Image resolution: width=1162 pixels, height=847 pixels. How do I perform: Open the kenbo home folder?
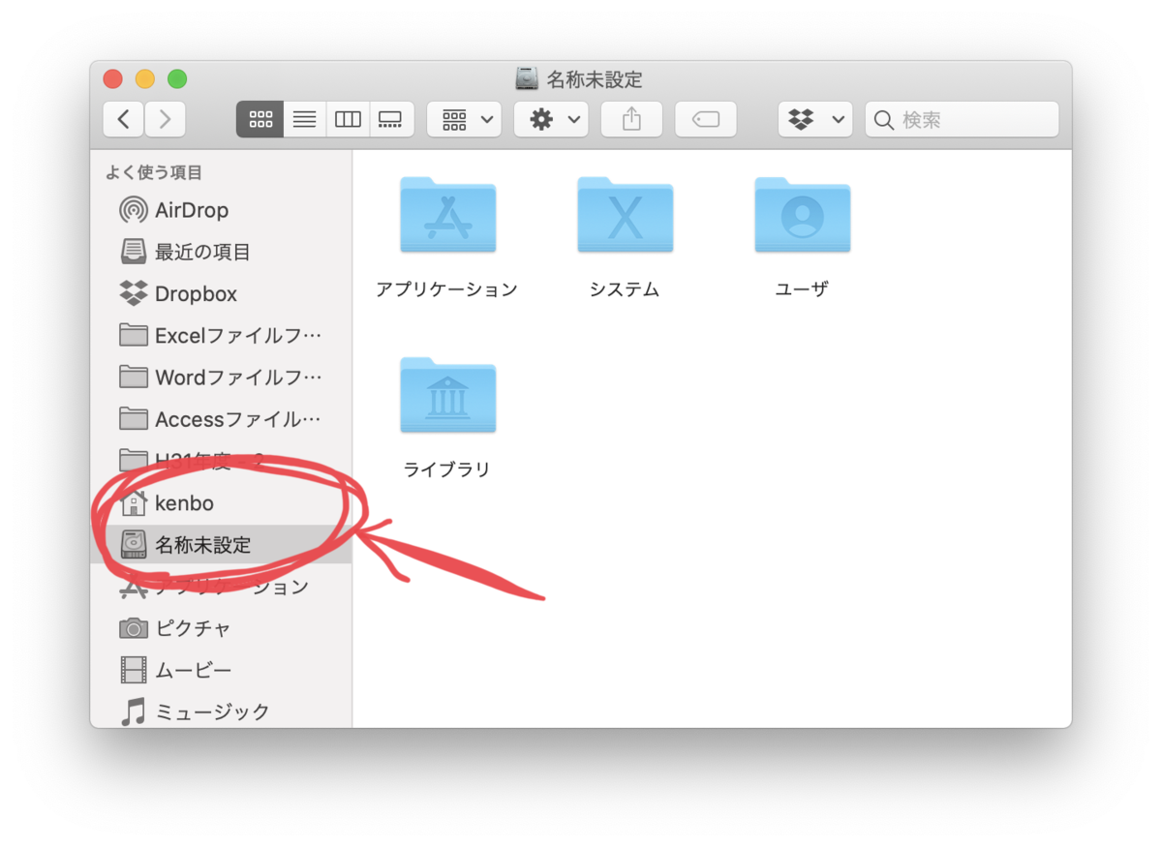222,503
